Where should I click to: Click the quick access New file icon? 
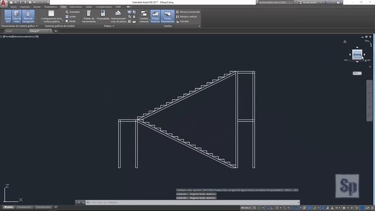pyautogui.click(x=11, y=2)
